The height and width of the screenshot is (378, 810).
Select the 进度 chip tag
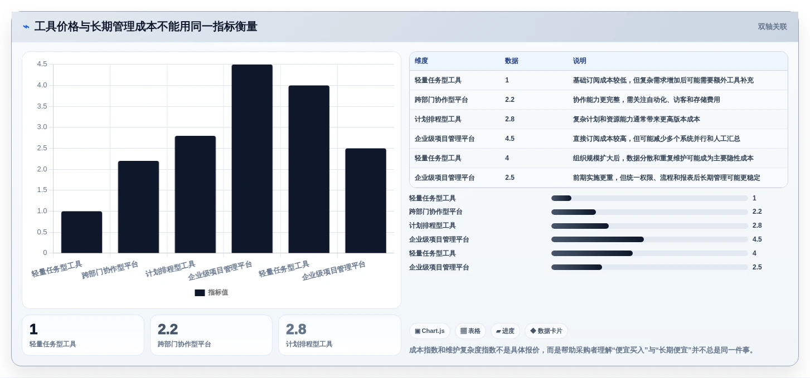[505, 331]
